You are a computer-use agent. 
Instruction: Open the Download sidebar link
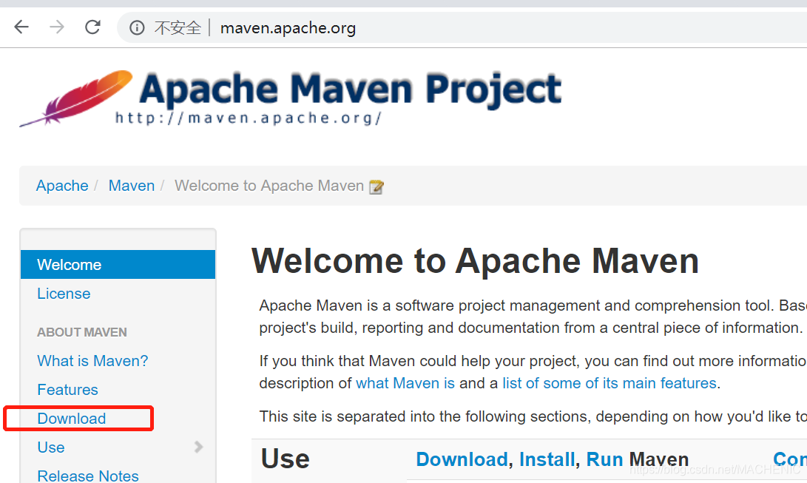coord(72,419)
